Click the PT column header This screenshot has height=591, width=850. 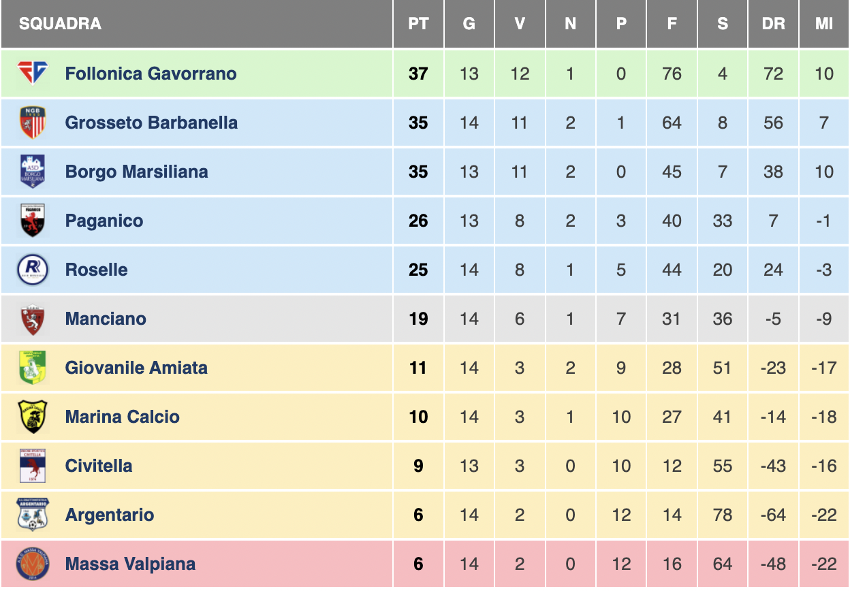click(418, 24)
